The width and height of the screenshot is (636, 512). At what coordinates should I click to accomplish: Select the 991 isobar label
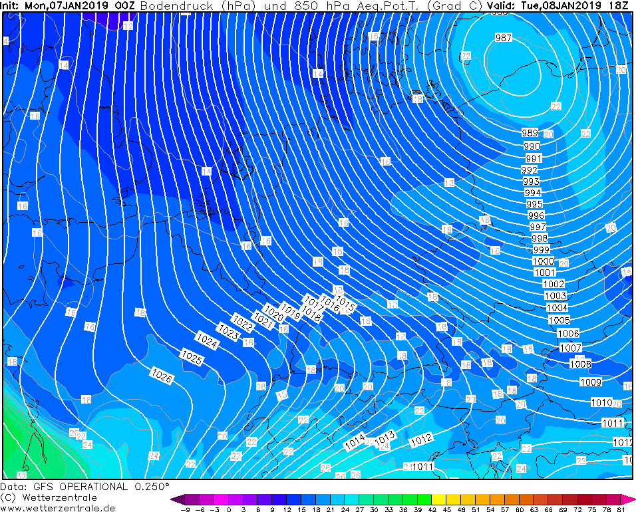(x=534, y=158)
